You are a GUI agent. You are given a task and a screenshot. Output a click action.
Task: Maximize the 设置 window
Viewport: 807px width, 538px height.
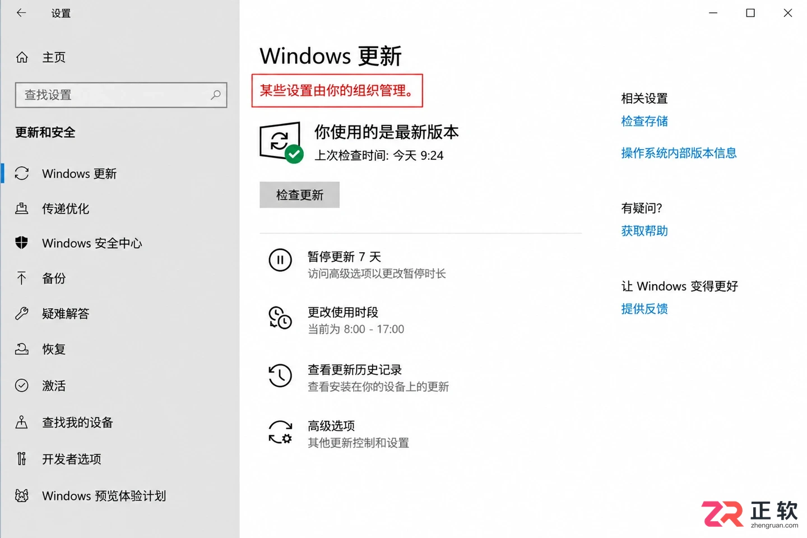click(750, 12)
